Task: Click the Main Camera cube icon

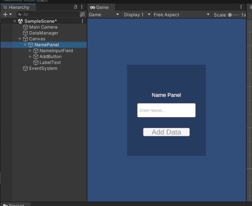Action: tap(25, 27)
